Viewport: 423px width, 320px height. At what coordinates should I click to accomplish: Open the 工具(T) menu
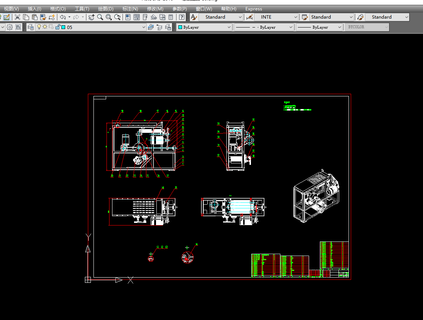click(82, 9)
